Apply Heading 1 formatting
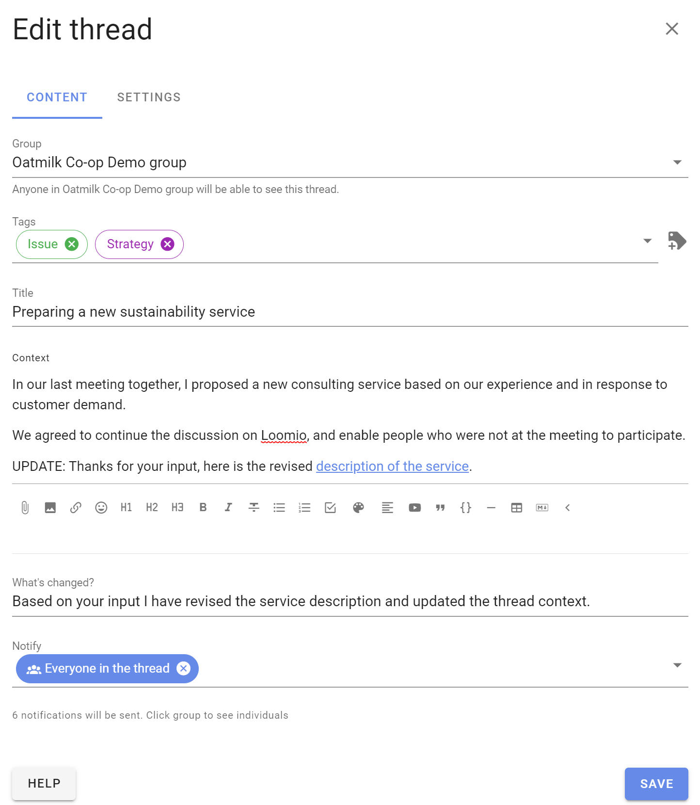The height and width of the screenshot is (805, 700). (x=126, y=508)
